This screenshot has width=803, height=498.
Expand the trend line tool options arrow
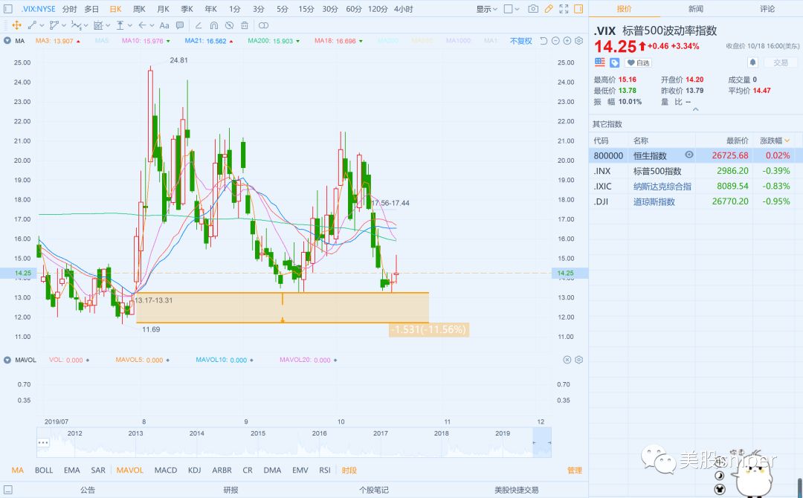[42, 25]
